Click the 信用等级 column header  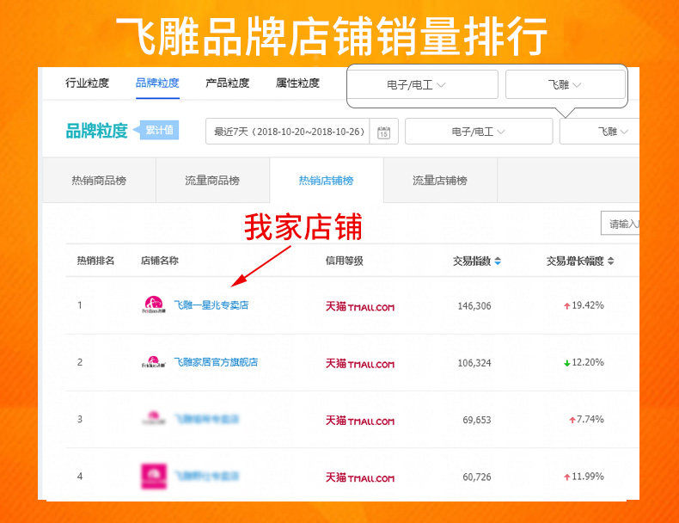coord(345,261)
